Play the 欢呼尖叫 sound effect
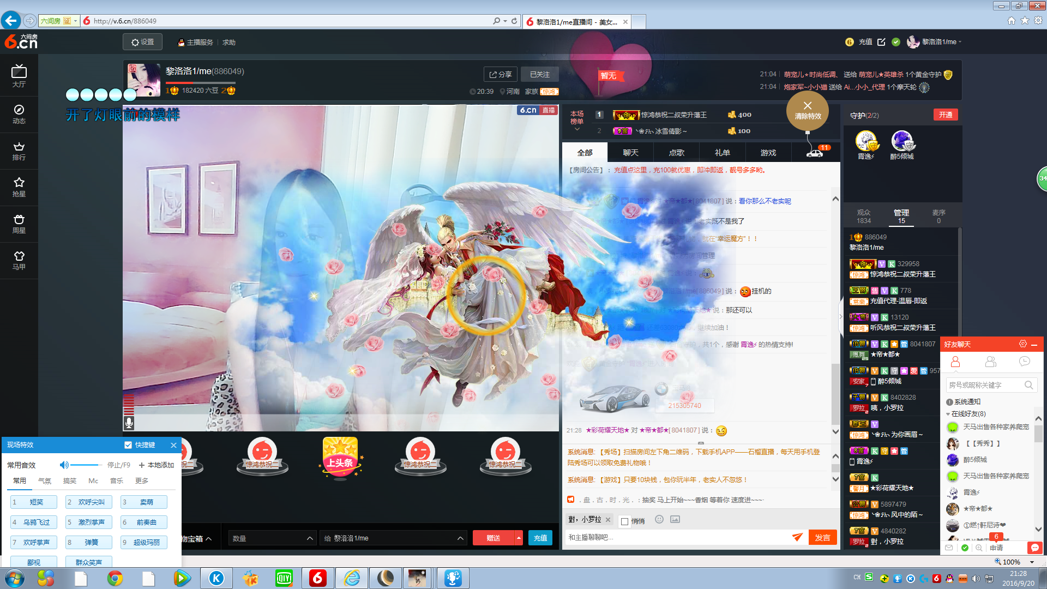This screenshot has width=1047, height=589. tap(89, 502)
